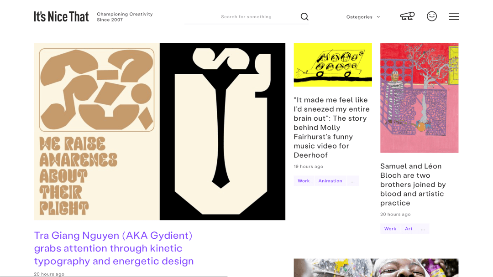
Task: Select the Art tag
Action: [x=409, y=229]
